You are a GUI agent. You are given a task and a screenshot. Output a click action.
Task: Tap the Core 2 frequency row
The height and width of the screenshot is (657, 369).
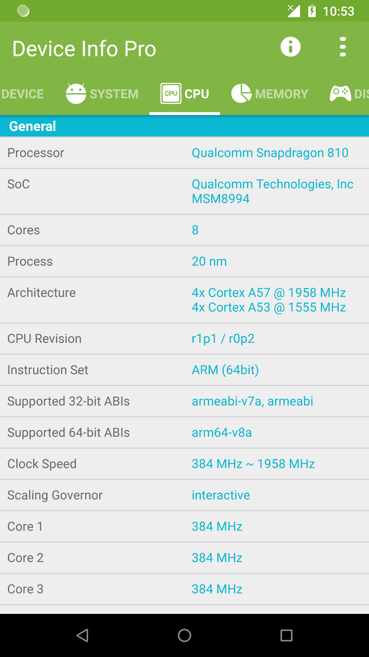click(x=184, y=558)
